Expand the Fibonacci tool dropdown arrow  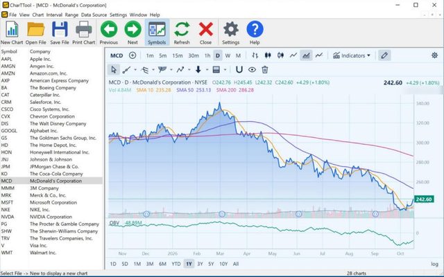(153, 69)
